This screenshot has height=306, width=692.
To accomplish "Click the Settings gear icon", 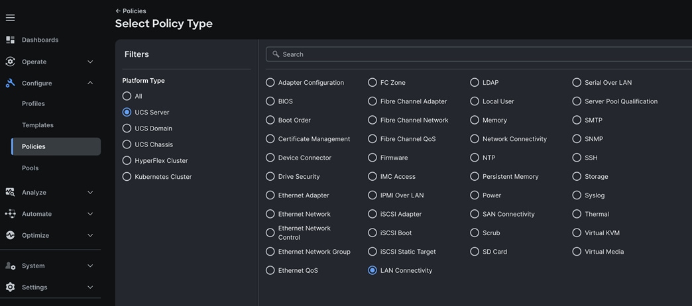I will pos(10,287).
